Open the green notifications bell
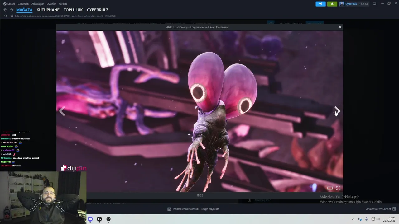 (332, 4)
